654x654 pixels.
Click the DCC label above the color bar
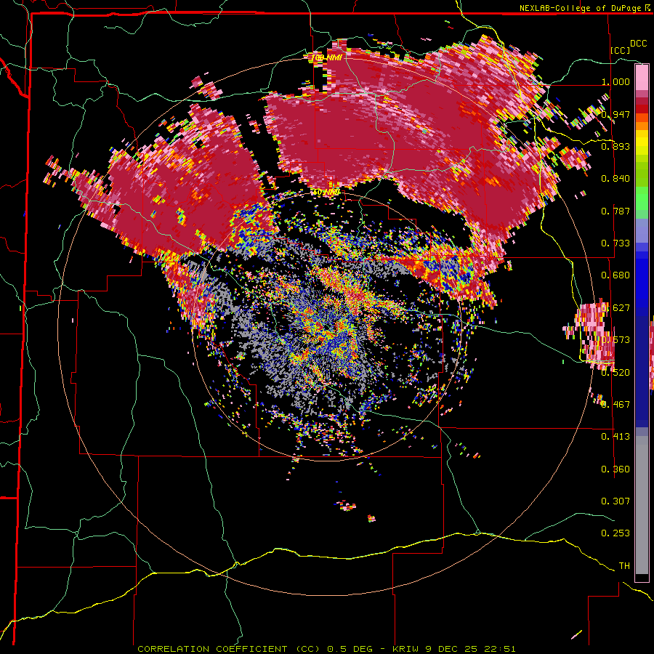click(x=638, y=44)
